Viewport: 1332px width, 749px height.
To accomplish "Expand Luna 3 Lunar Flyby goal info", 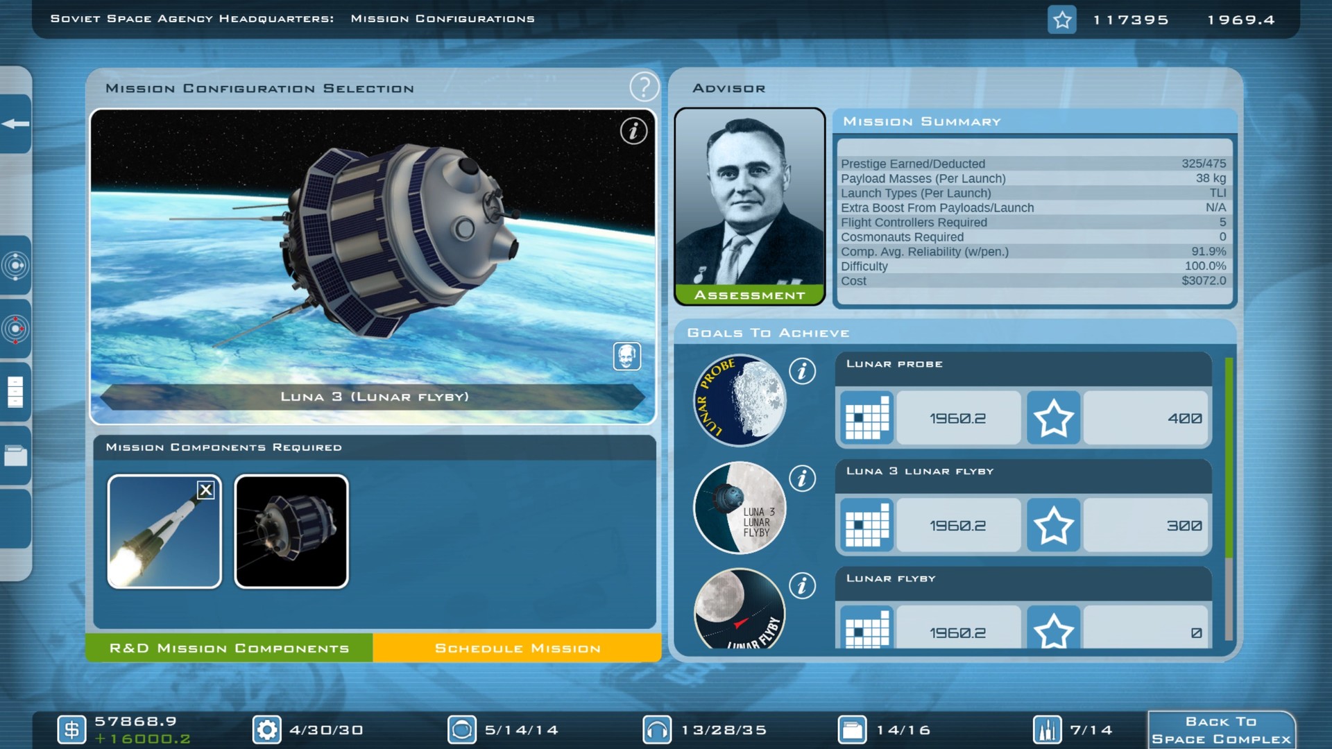I will tap(803, 478).
